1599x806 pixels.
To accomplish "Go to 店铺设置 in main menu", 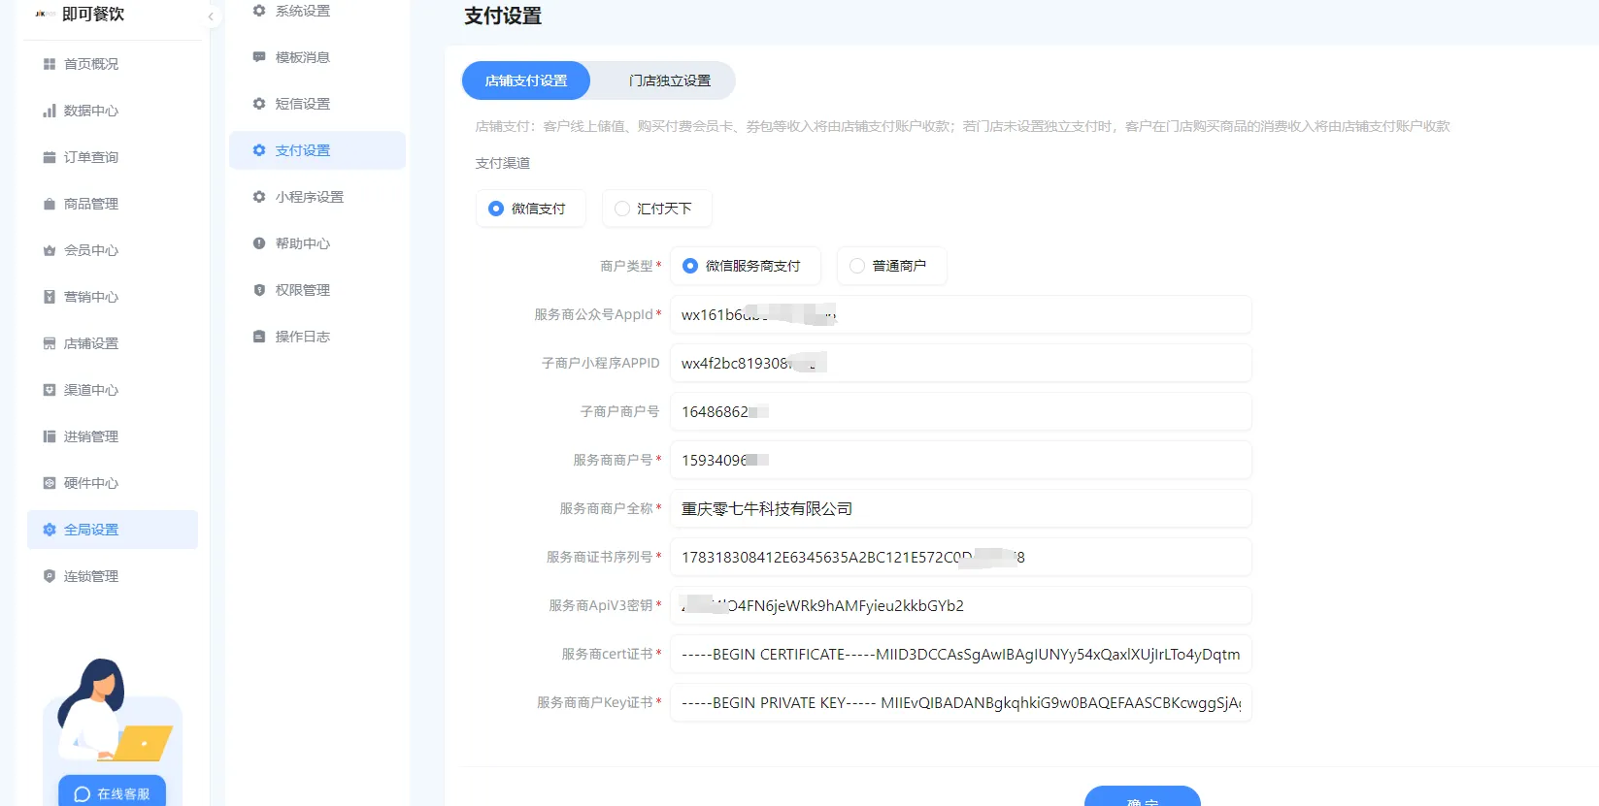I will click(113, 343).
